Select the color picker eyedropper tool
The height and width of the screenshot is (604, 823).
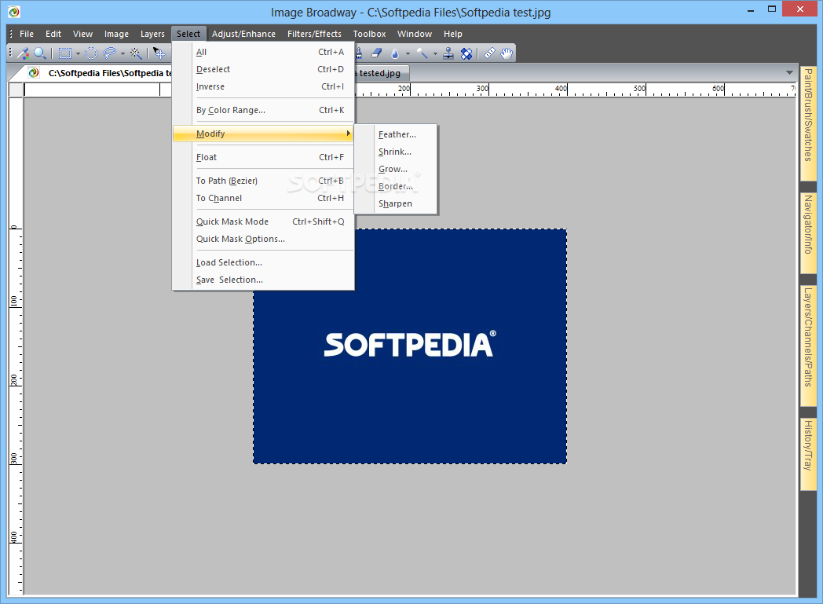[23, 53]
